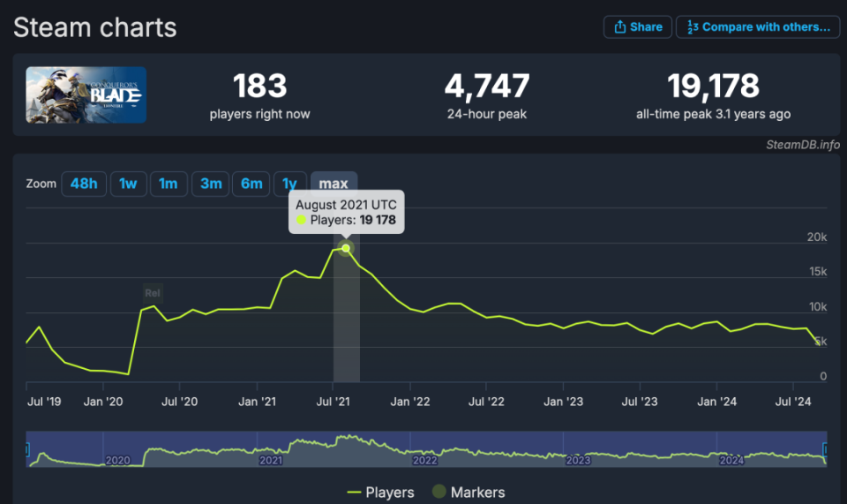The height and width of the screenshot is (504, 847).
Task: Set zoom to 3m
Action: 211,184
